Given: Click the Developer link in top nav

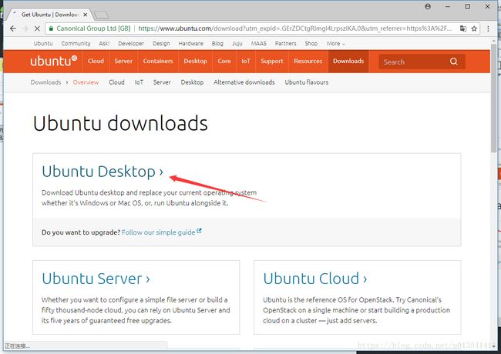Looking at the screenshot, I should click(x=131, y=43).
